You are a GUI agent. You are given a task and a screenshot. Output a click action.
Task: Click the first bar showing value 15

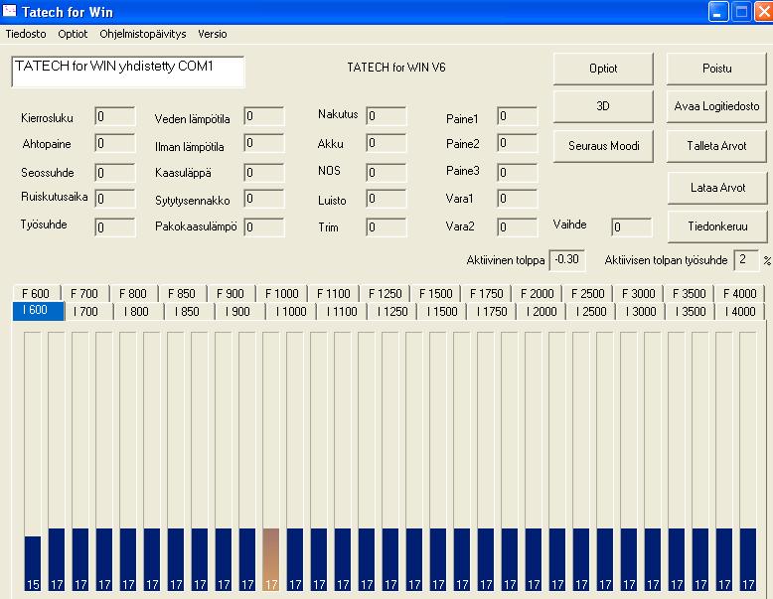[x=33, y=563]
